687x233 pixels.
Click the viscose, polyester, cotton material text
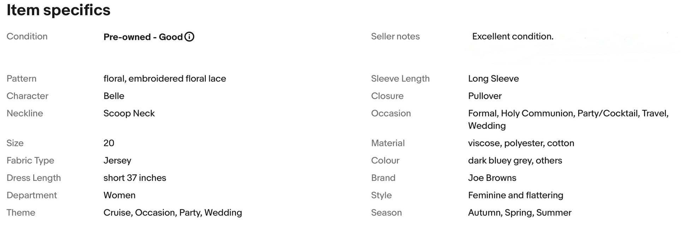521,143
